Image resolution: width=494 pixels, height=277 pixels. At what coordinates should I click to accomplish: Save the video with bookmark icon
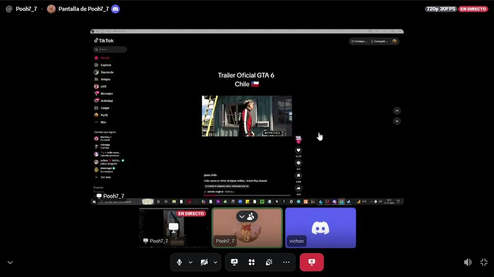point(298,176)
